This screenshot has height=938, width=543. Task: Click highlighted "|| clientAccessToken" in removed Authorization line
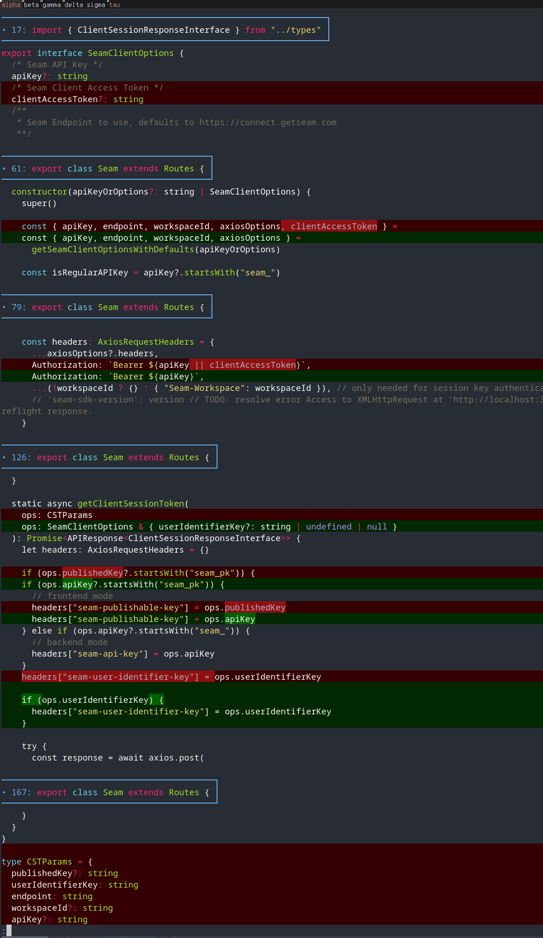pyautogui.click(x=242, y=365)
